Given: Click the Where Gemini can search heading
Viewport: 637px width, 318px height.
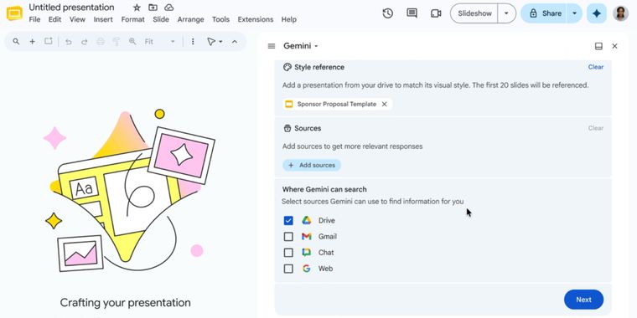Looking at the screenshot, I should (324, 189).
